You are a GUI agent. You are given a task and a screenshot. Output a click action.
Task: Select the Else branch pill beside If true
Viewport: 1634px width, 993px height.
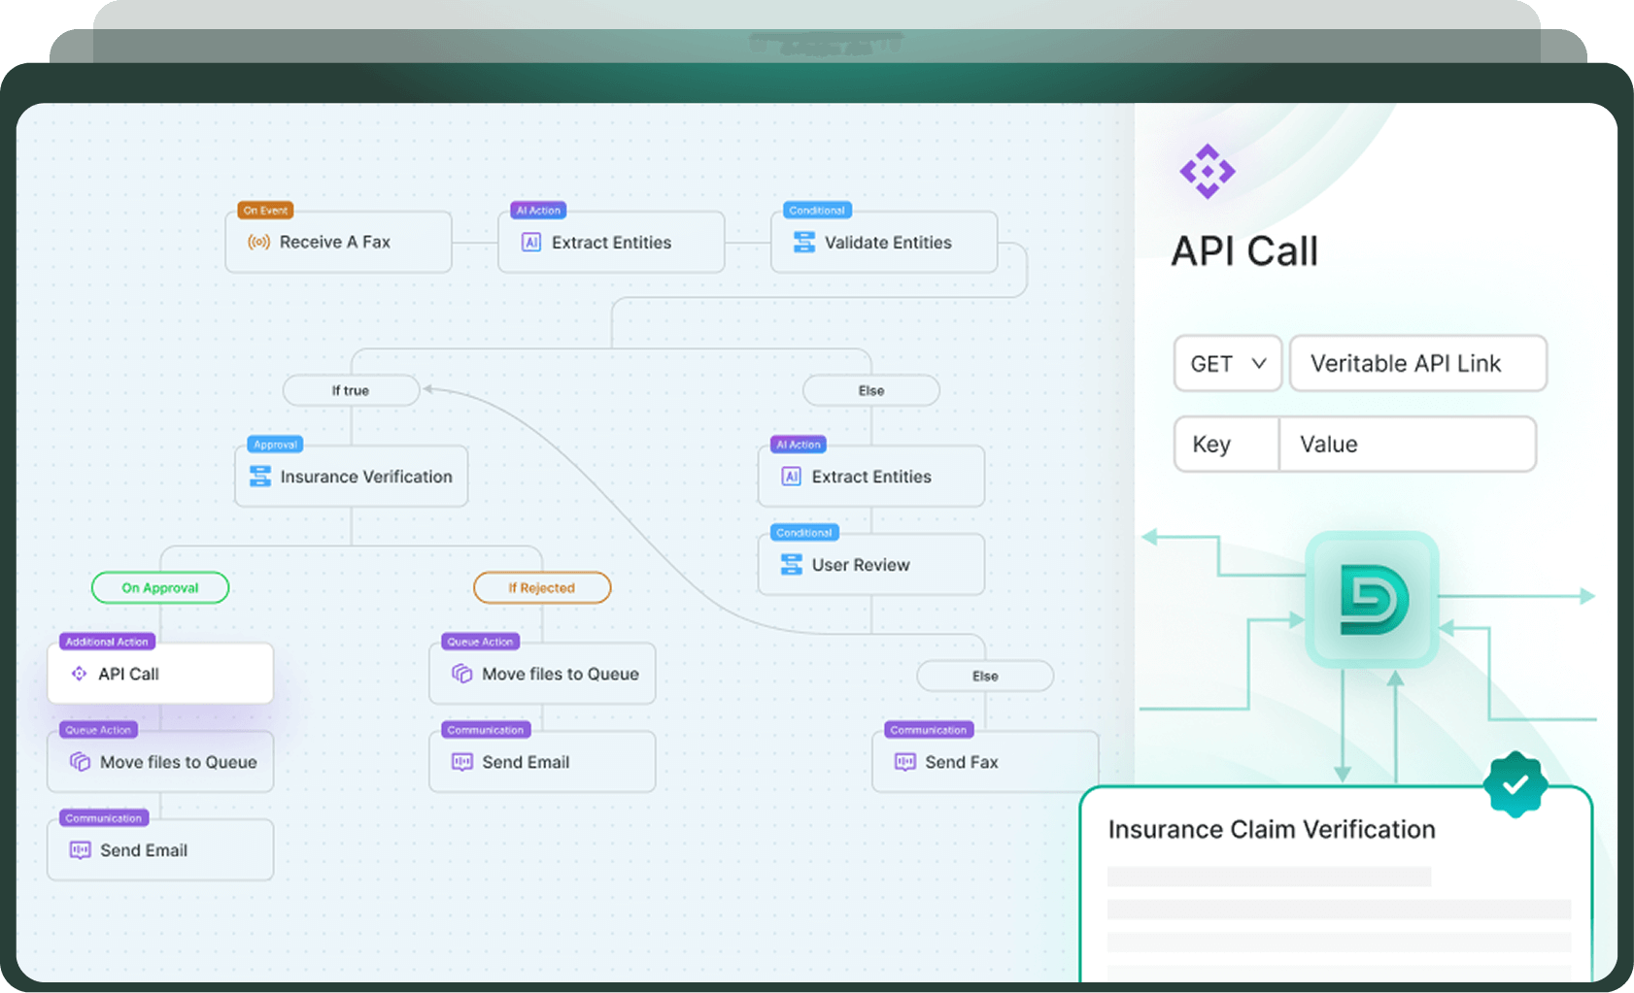point(871,390)
